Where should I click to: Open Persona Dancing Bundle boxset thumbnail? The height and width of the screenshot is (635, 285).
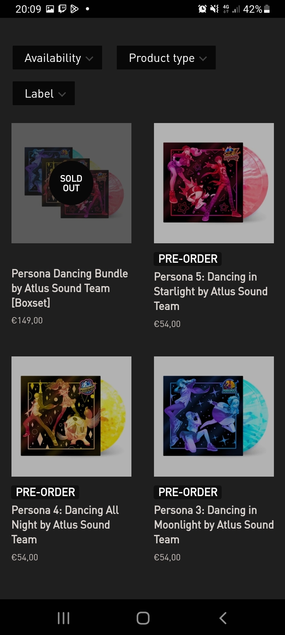(x=71, y=183)
